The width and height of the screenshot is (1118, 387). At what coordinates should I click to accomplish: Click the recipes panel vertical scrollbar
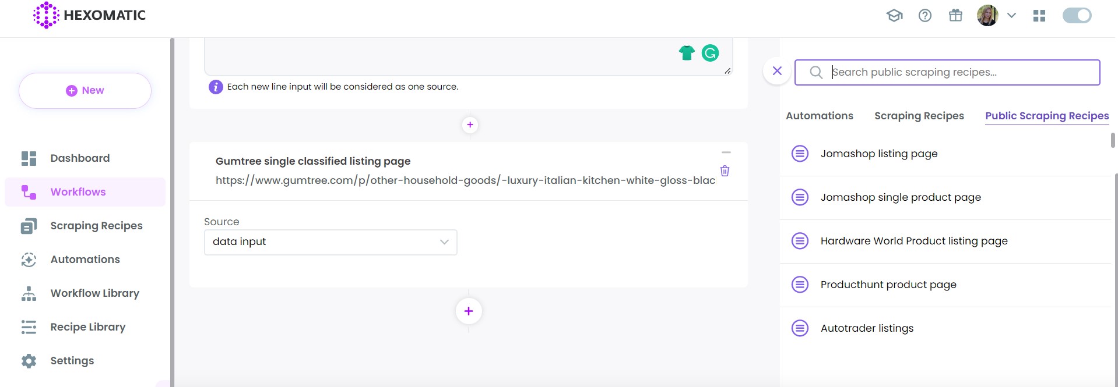pos(1113,140)
